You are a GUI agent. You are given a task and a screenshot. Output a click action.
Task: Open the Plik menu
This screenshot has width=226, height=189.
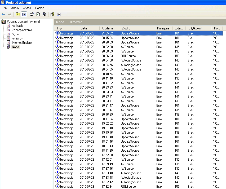click(x=5, y=8)
